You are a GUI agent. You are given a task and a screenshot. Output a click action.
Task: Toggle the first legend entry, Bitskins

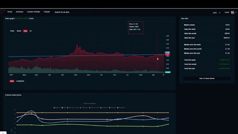[57, 108]
